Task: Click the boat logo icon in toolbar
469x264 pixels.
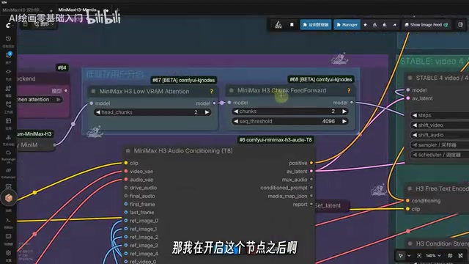Action: tap(278, 25)
